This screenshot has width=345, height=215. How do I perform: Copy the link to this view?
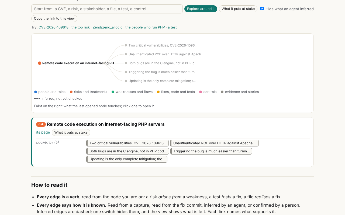tap(54, 19)
